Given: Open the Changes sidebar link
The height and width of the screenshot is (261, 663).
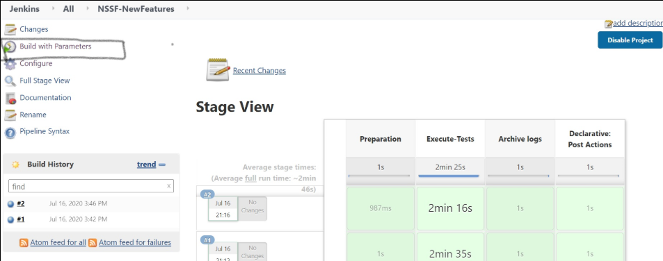Looking at the screenshot, I should pos(34,29).
